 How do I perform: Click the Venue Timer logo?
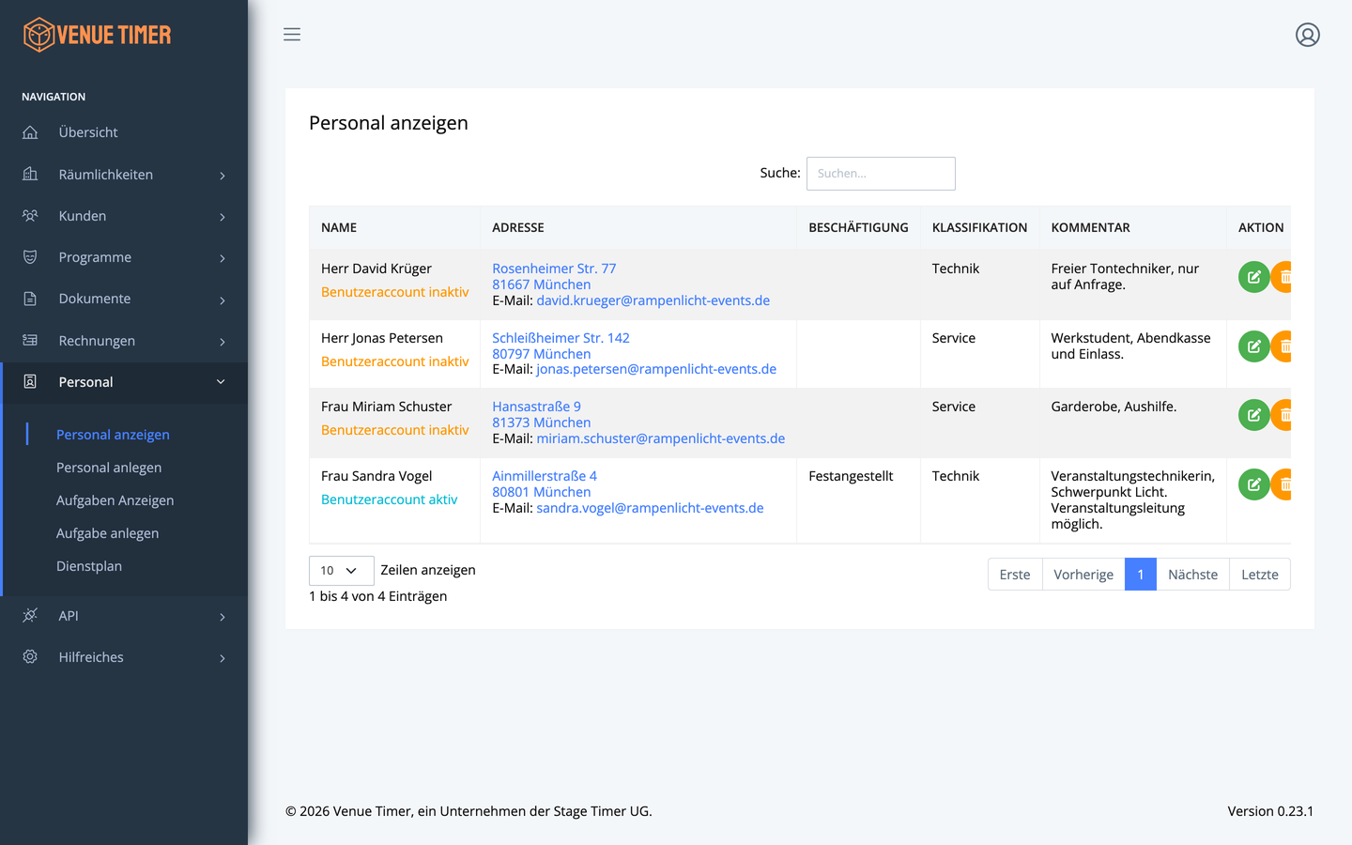[x=98, y=35]
